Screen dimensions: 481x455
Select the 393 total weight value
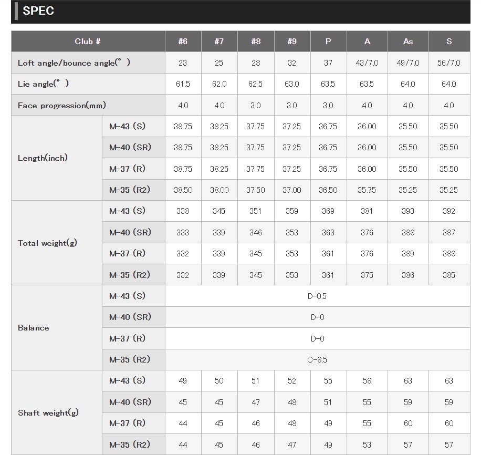click(408, 211)
